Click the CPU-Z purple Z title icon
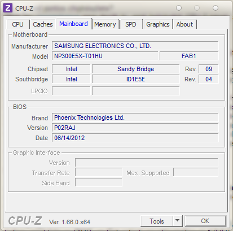This screenshot has height=231, width=233. pos(8,8)
